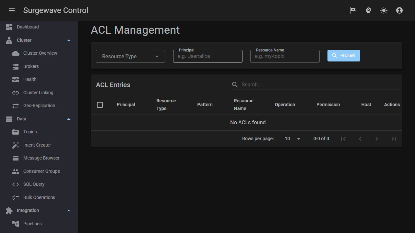Viewport: 415px width, 233px height.
Task: Click the search magnifier icon in ACL Entries
Action: point(235,85)
